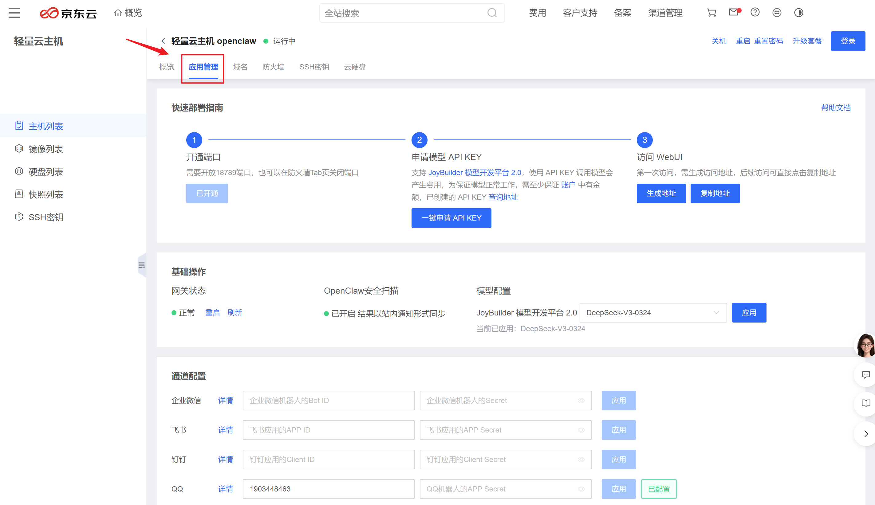Click the shopping cart icon
Screen dimensions: 875x505
coord(711,13)
